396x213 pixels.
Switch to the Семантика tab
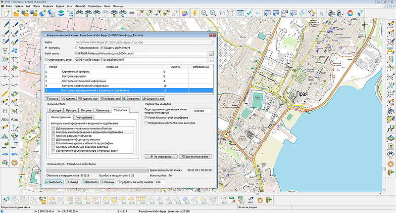(102, 111)
